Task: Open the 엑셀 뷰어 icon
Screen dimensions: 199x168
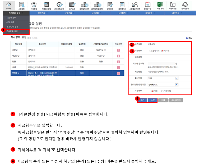Action: [x=160, y=5]
